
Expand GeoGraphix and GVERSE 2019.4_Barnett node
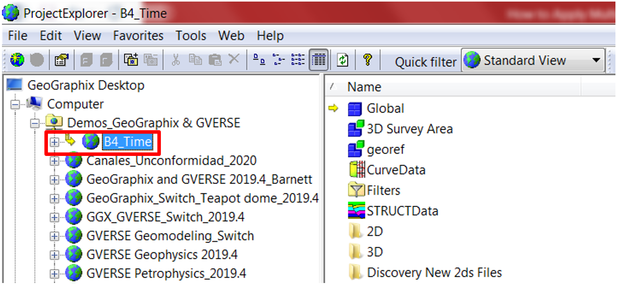[x=55, y=180]
